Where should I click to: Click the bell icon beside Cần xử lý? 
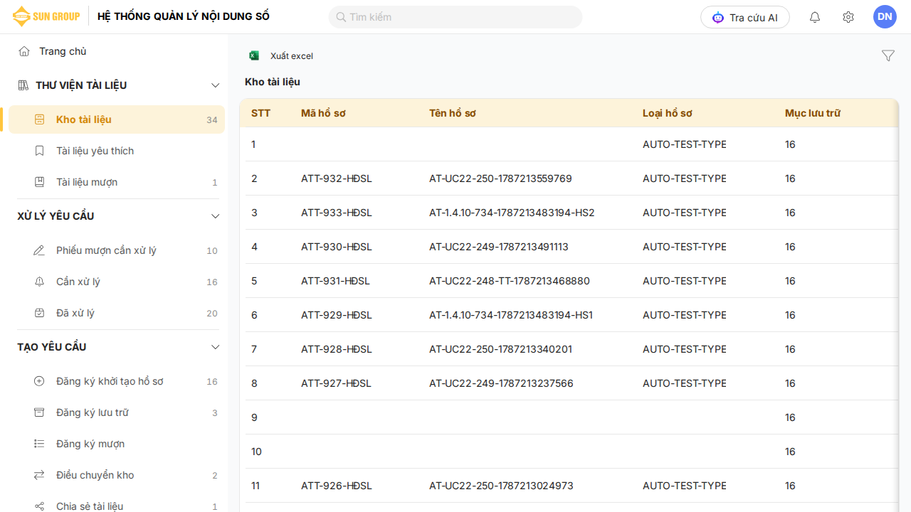click(40, 282)
